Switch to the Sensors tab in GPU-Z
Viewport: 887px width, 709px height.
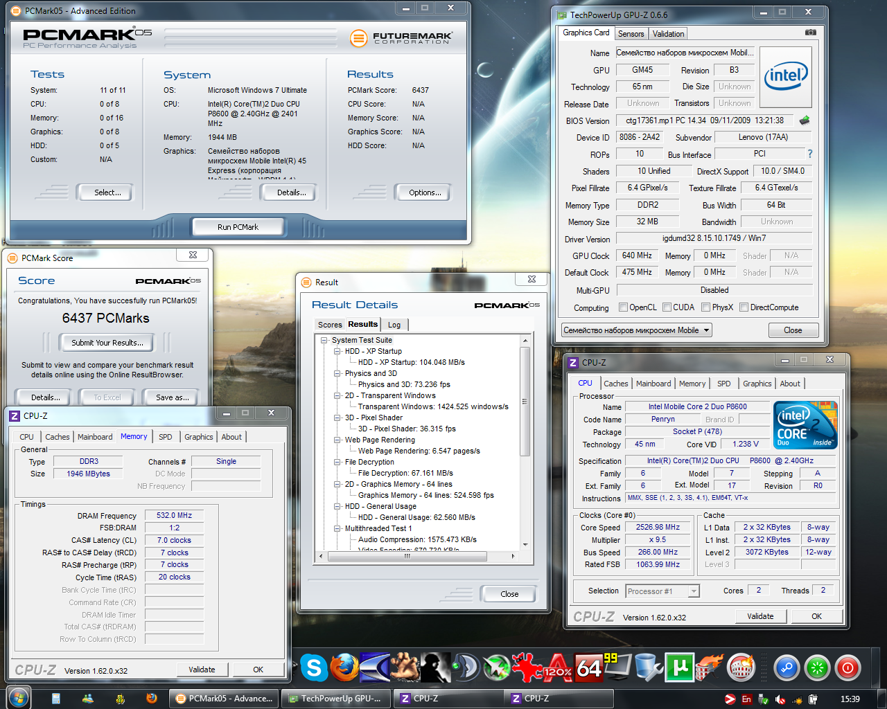pyautogui.click(x=631, y=33)
